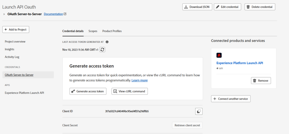289x134 pixels.
Task: Connect another service
Action: tap(231, 99)
